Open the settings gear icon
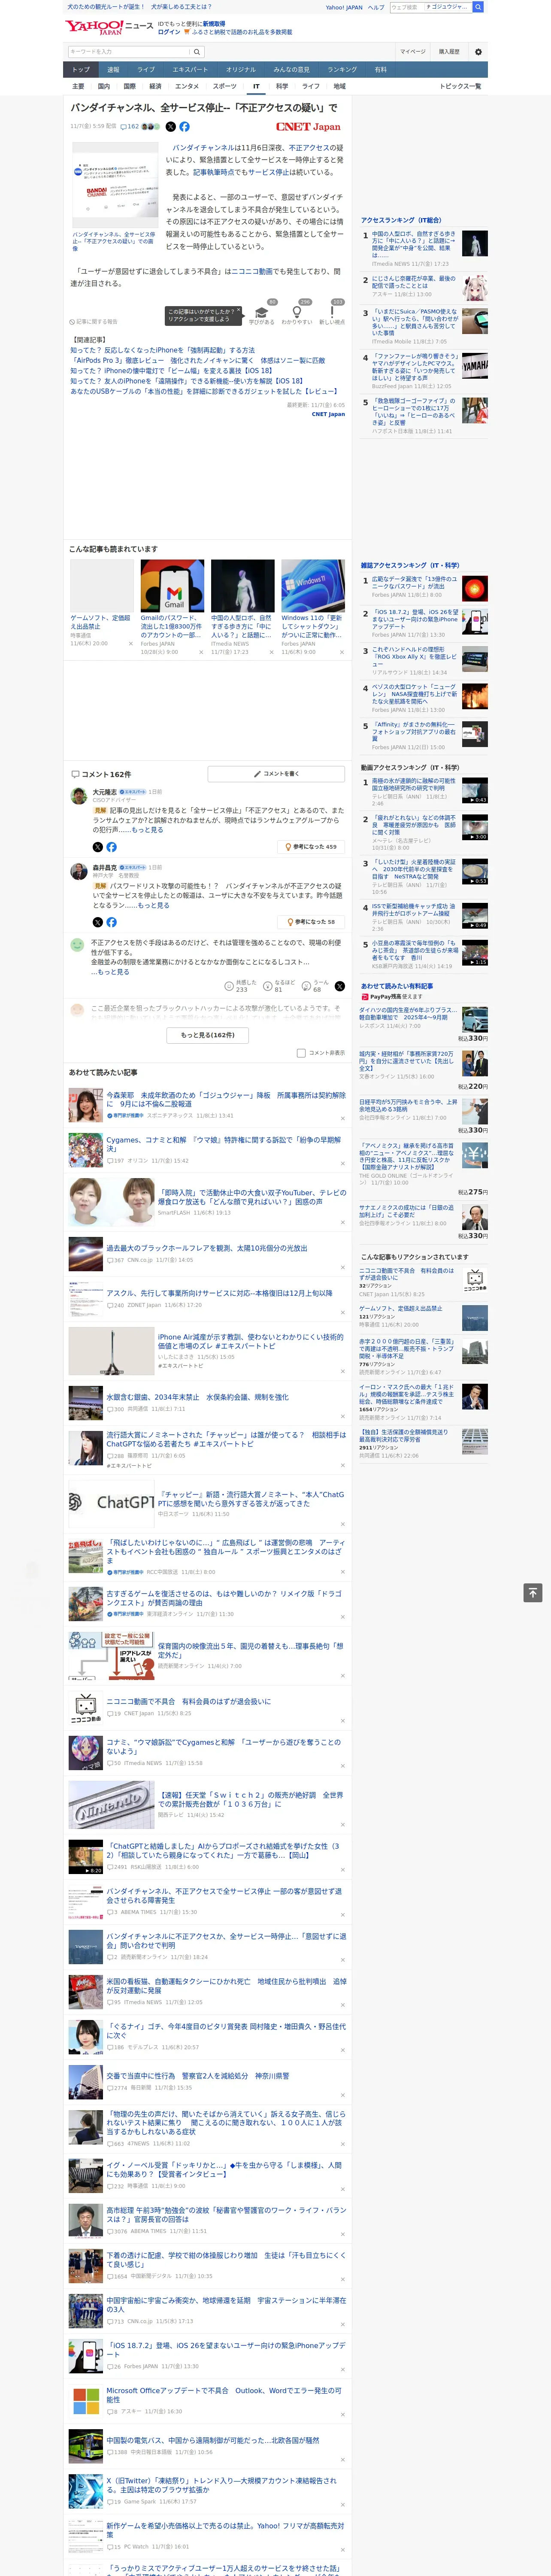 pos(478,52)
